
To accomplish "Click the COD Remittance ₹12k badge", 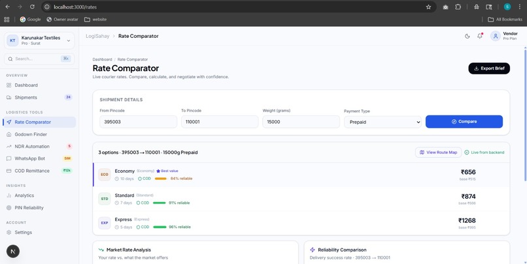I will tap(67, 171).
